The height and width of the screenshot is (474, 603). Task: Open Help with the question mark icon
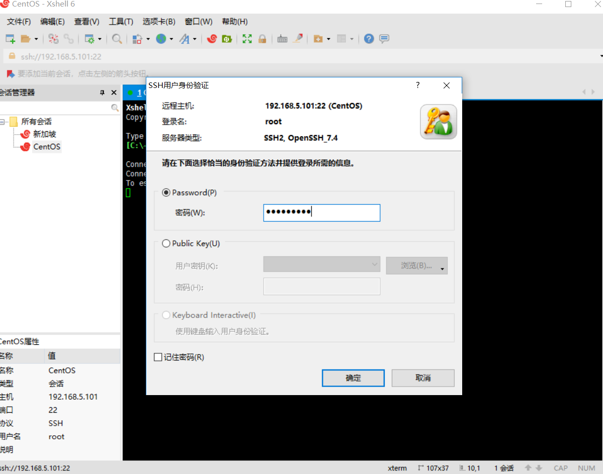(x=369, y=39)
